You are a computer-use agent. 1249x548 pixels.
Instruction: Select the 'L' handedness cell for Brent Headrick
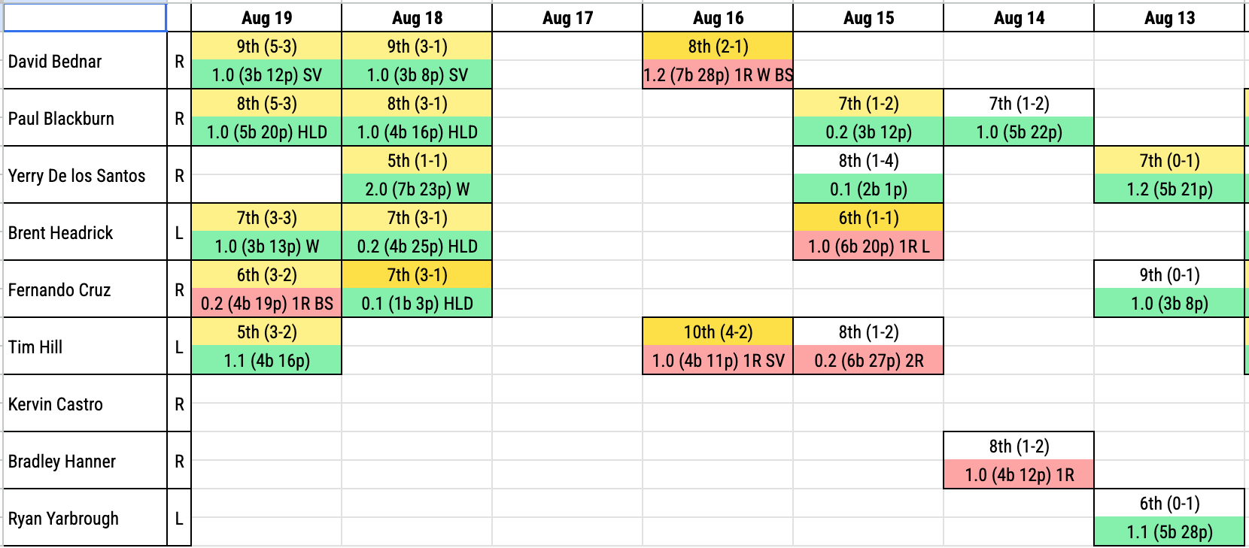[x=179, y=232]
